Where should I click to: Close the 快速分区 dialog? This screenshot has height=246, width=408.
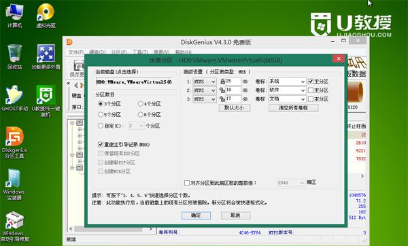[x=339, y=58]
